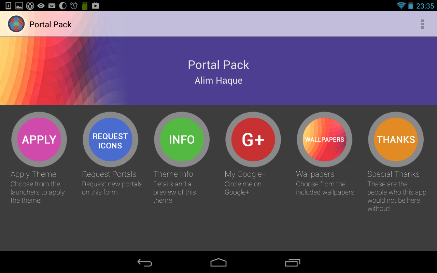Tap the Portal Pack heading in purple banner
Screen dimensions: 437x273
click(218, 65)
